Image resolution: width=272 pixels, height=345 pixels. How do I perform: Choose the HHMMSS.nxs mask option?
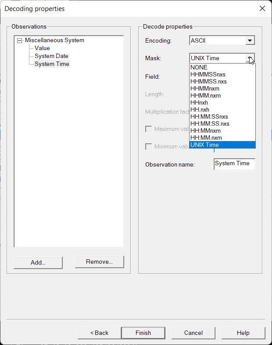click(x=222, y=81)
